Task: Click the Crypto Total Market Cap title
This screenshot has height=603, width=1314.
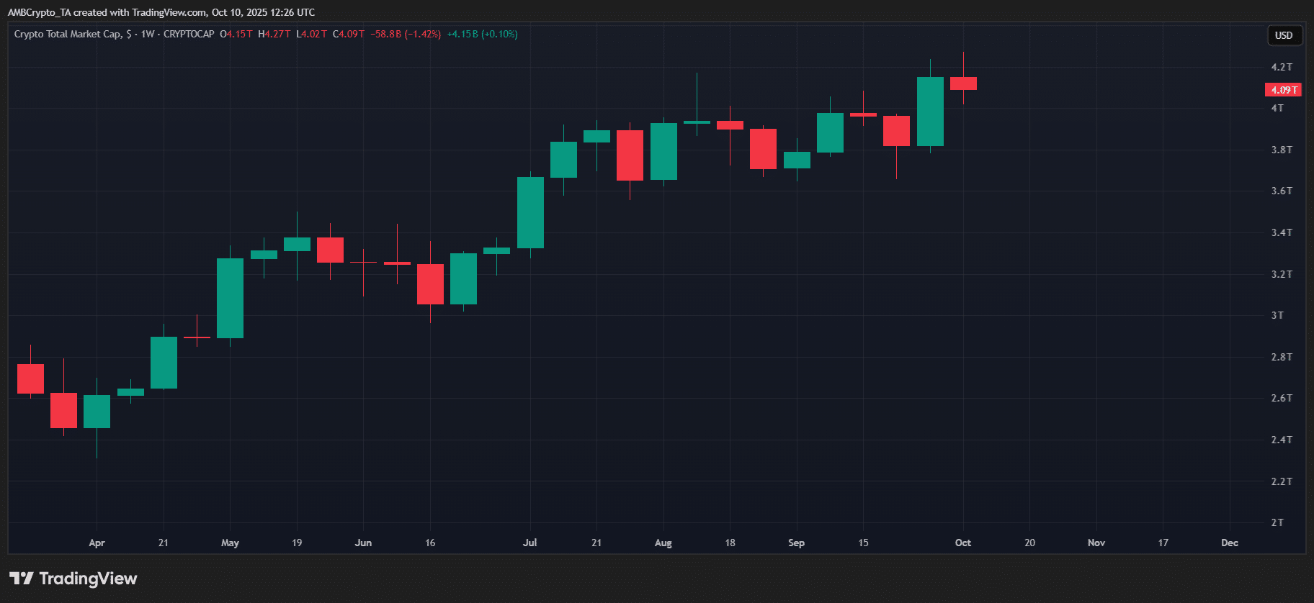Action: tap(68, 34)
